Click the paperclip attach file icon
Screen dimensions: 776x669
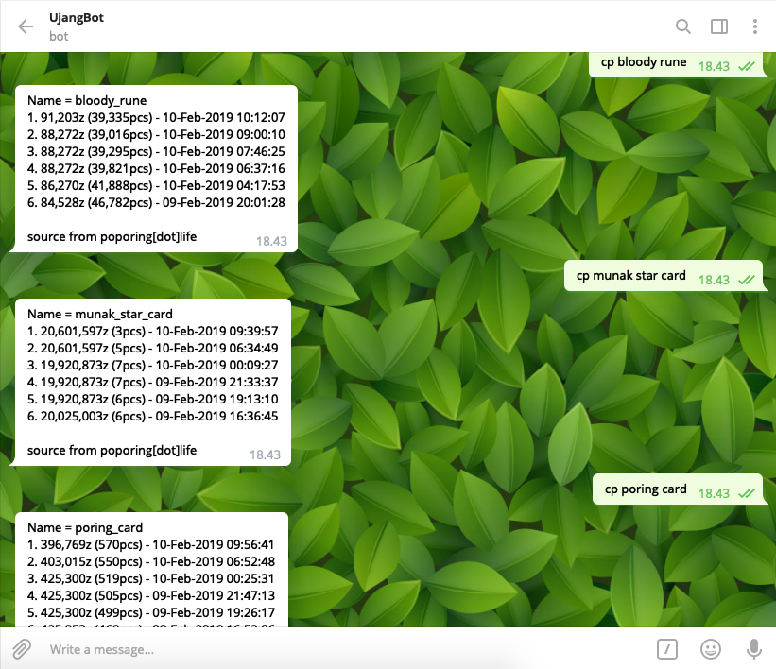[x=22, y=649]
